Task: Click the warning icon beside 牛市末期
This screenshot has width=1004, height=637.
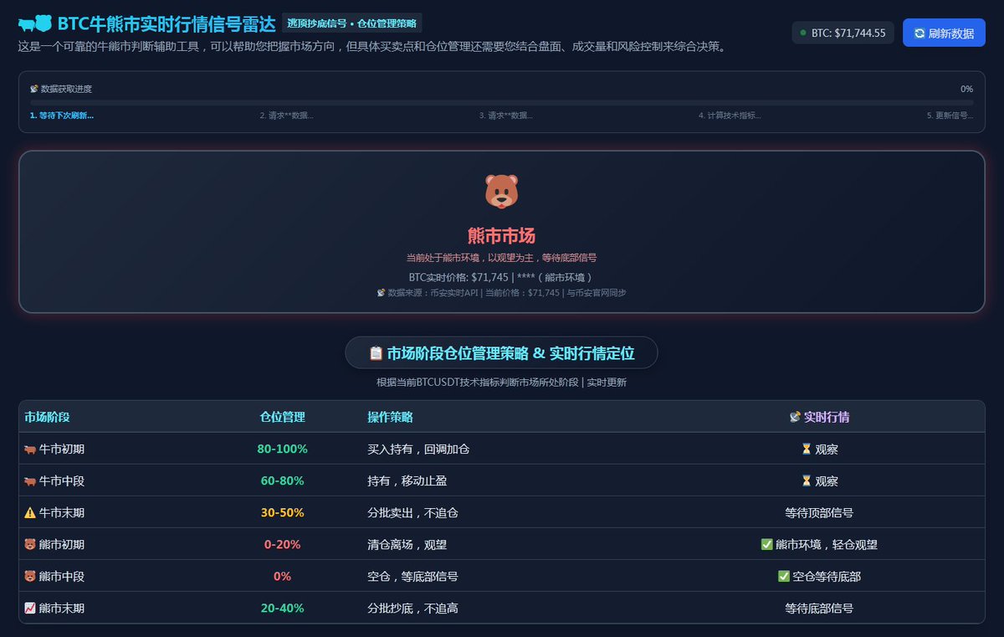Action: (30, 513)
